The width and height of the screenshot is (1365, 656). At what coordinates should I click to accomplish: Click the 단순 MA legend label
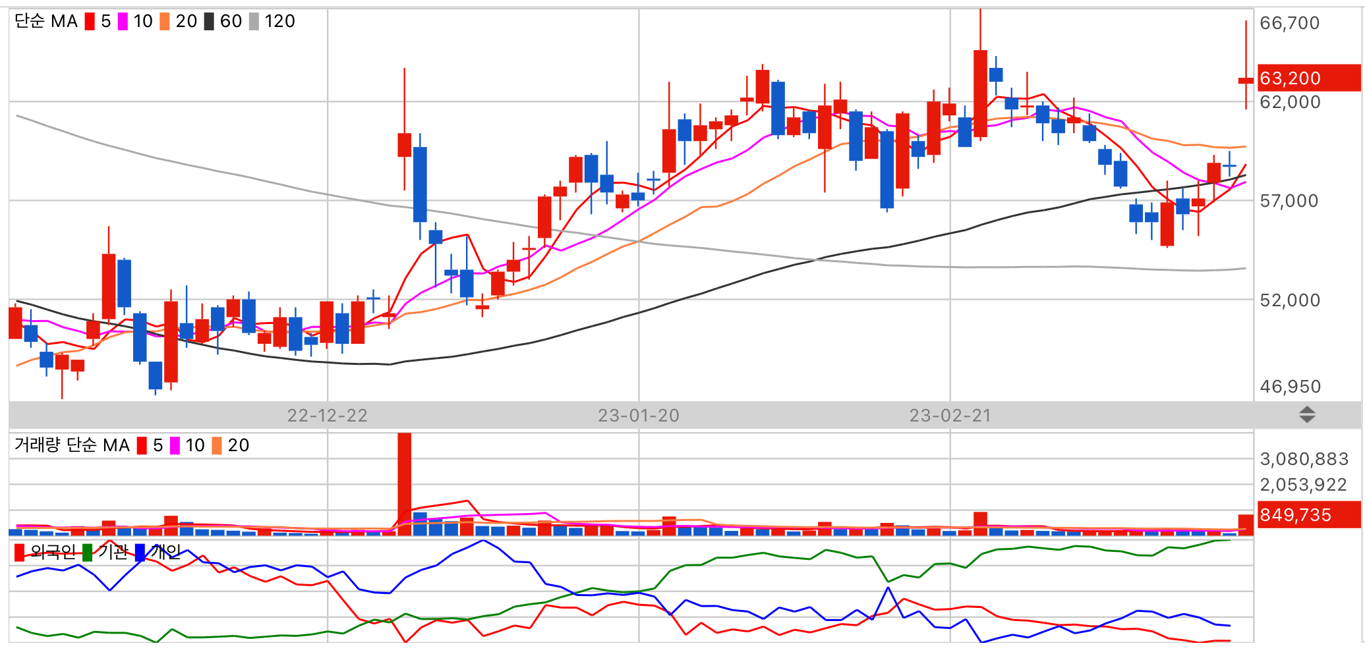pyautogui.click(x=46, y=22)
